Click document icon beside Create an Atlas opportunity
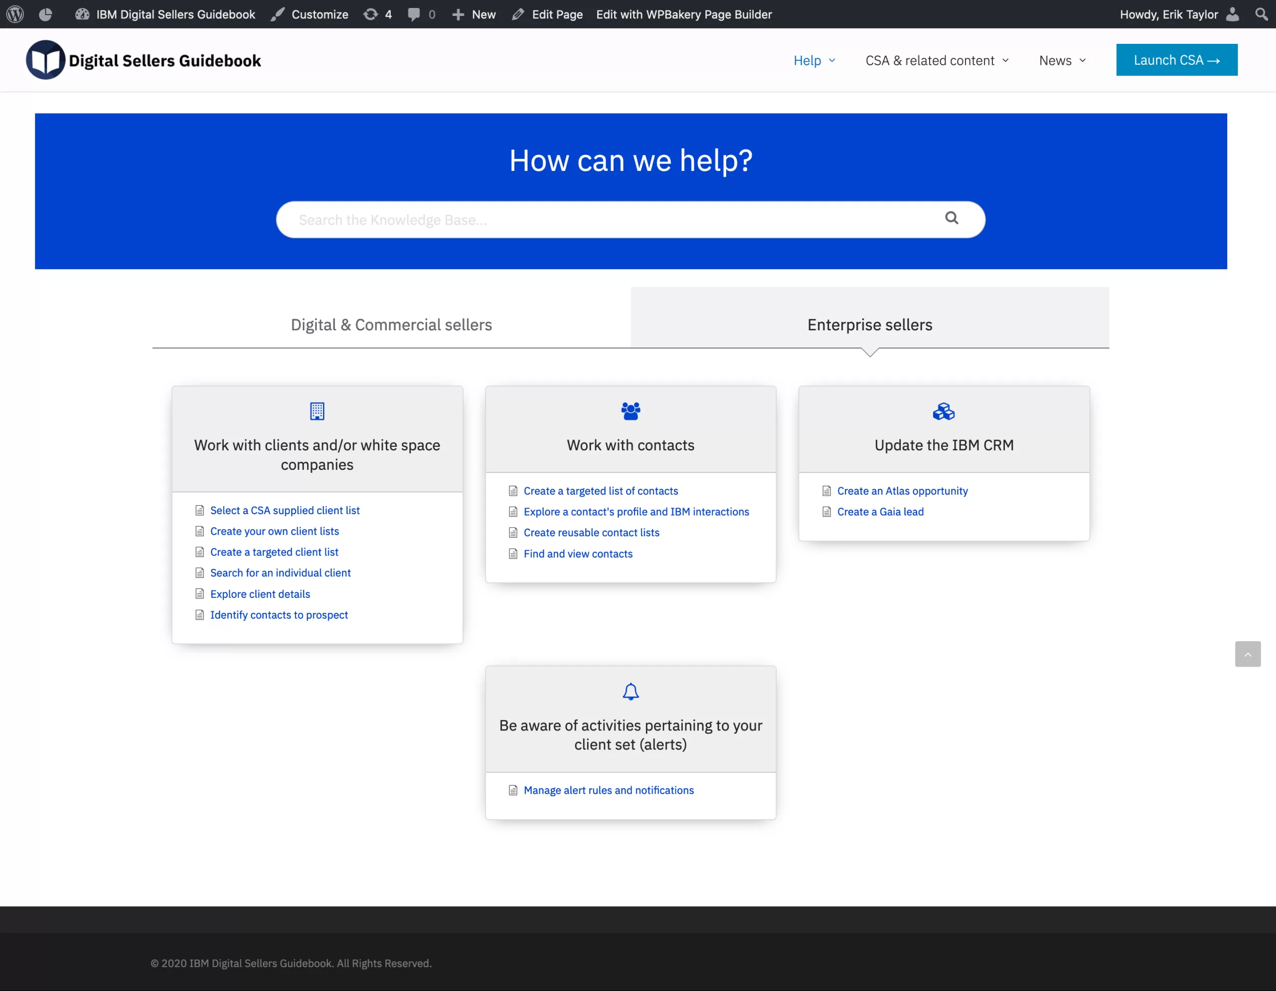Screen dimensions: 1276x991 [x=826, y=491]
